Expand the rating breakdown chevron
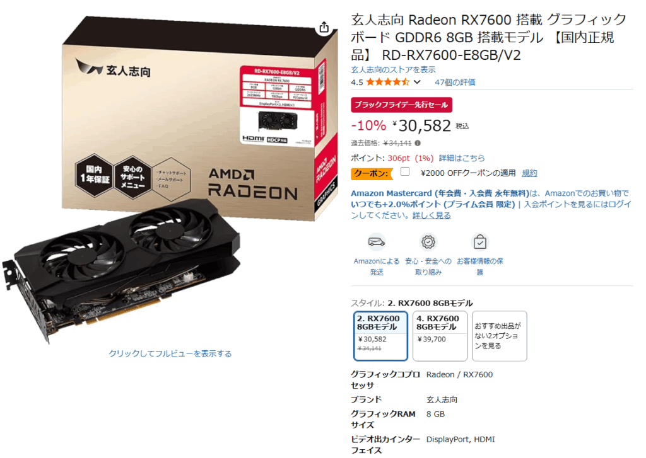646x458 pixels. coord(418,82)
